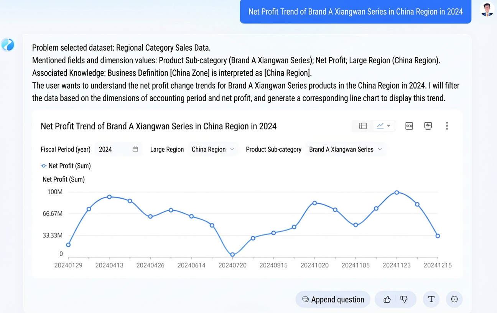Open the chart insight monitor icon
497x313 pixels.
(x=428, y=126)
